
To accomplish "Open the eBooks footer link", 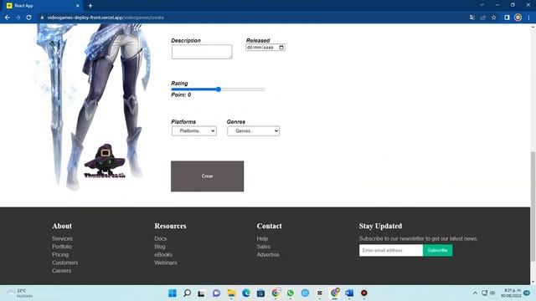I will point(163,254).
